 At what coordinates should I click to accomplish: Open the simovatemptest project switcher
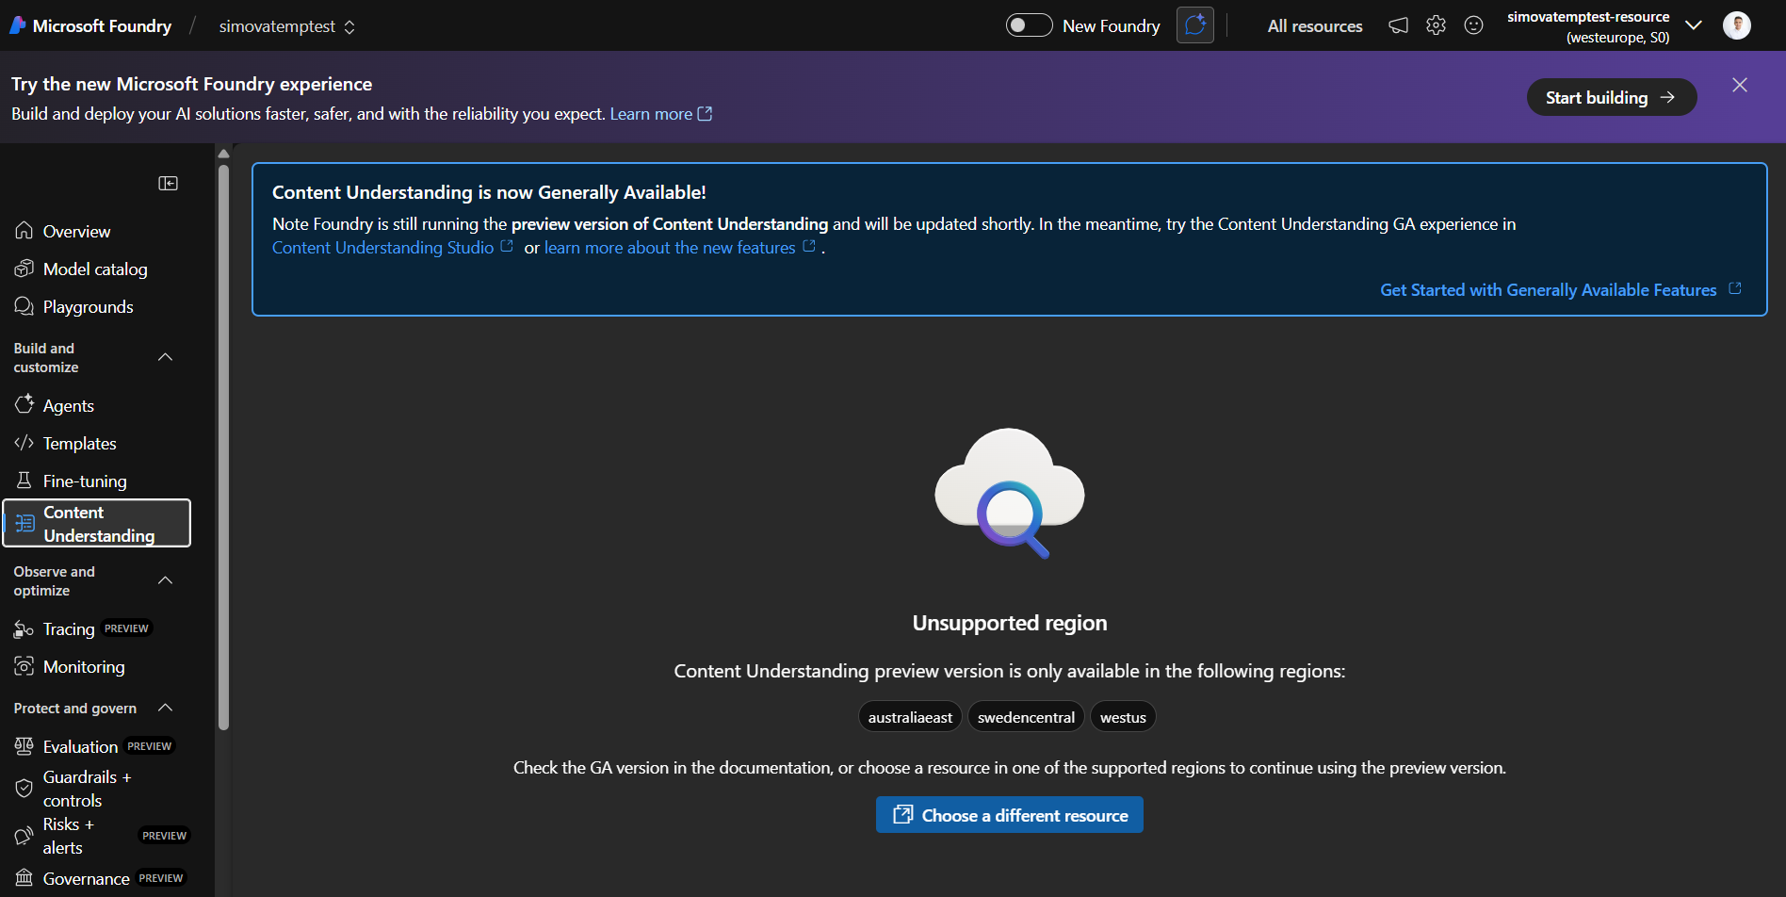287,26
